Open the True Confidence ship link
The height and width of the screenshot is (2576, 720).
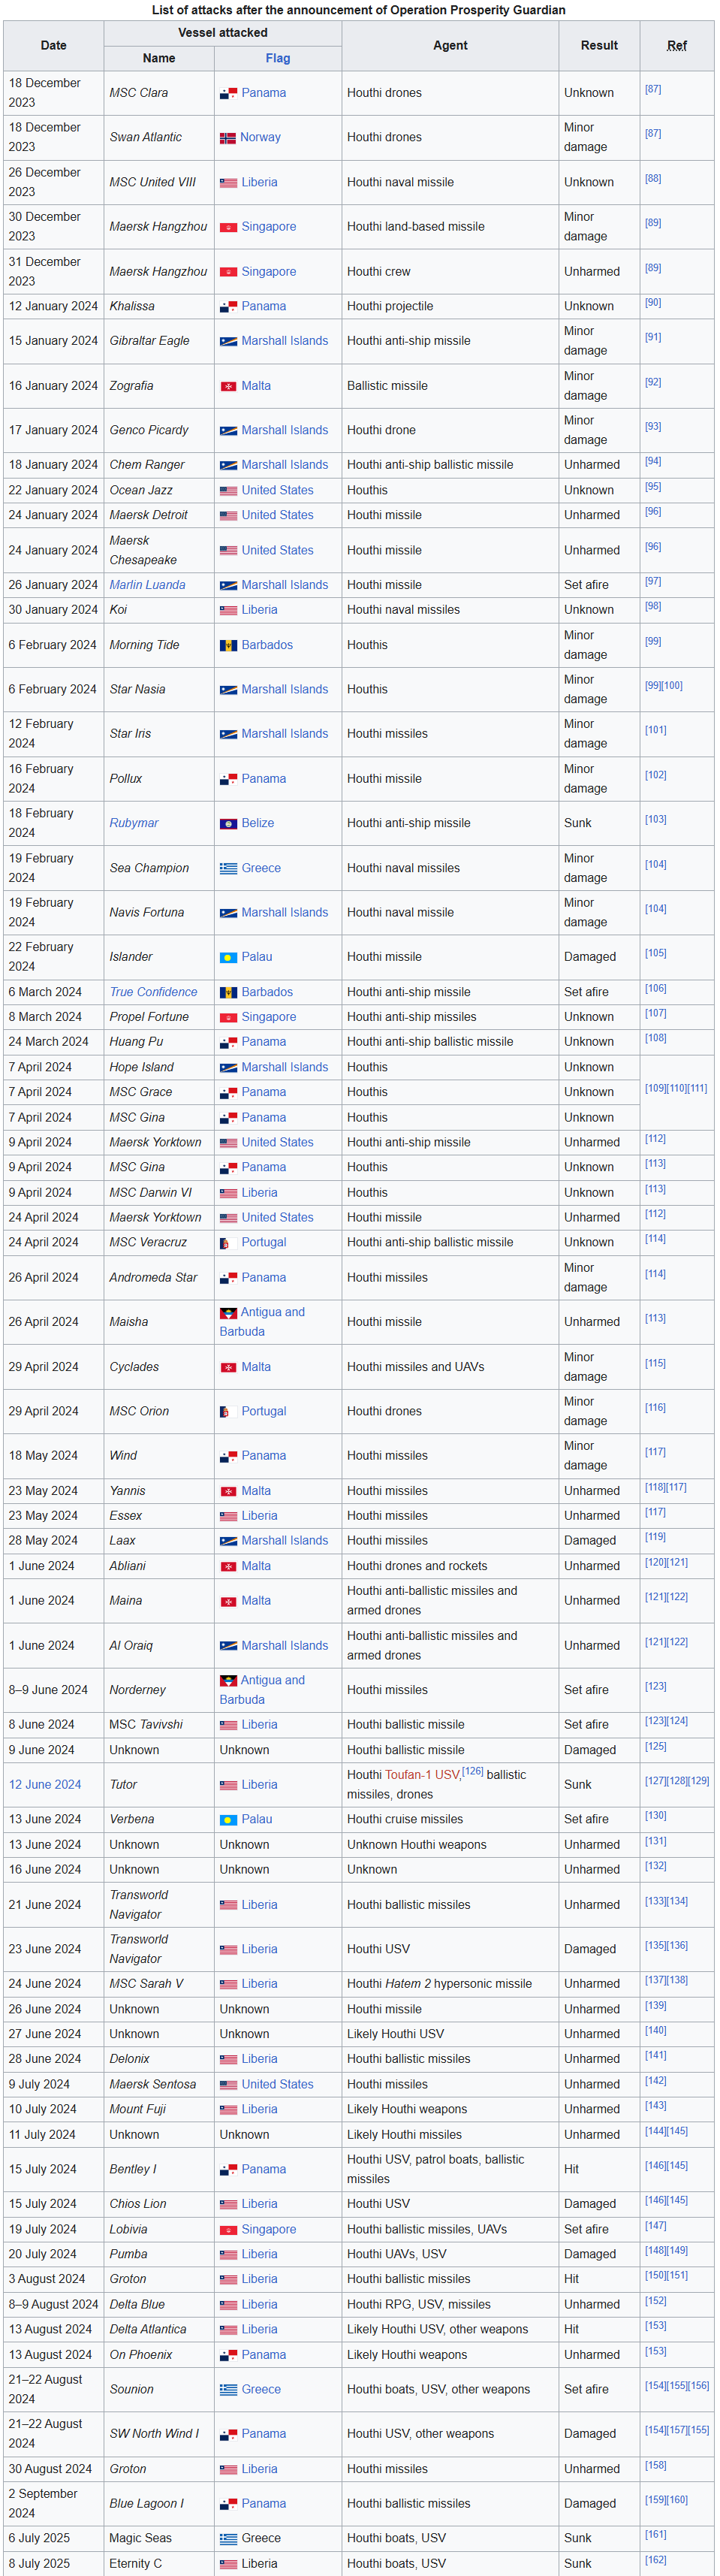pyautogui.click(x=153, y=992)
